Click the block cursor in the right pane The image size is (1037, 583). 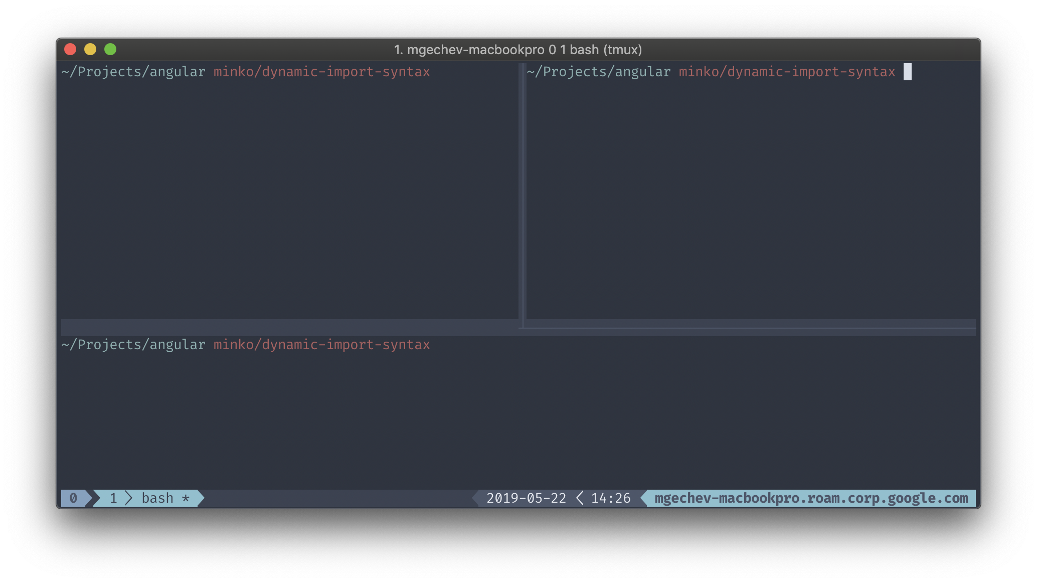click(908, 72)
